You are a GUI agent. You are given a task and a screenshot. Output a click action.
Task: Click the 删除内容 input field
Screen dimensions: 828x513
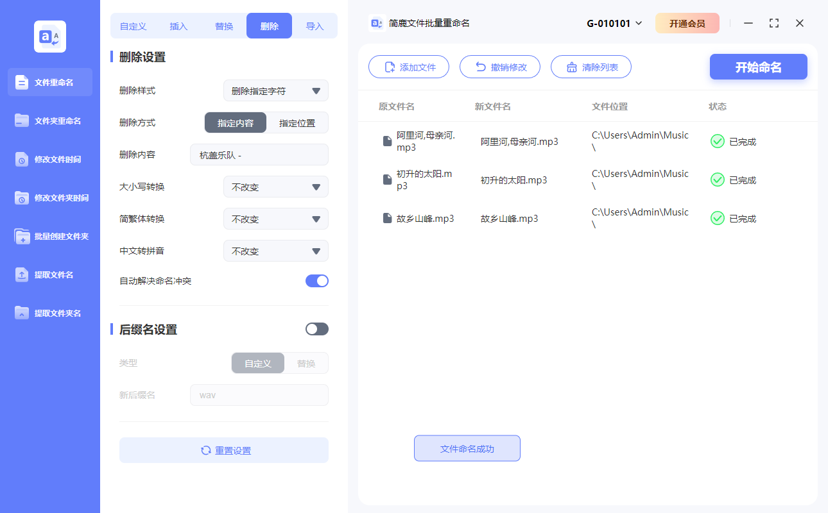click(259, 155)
